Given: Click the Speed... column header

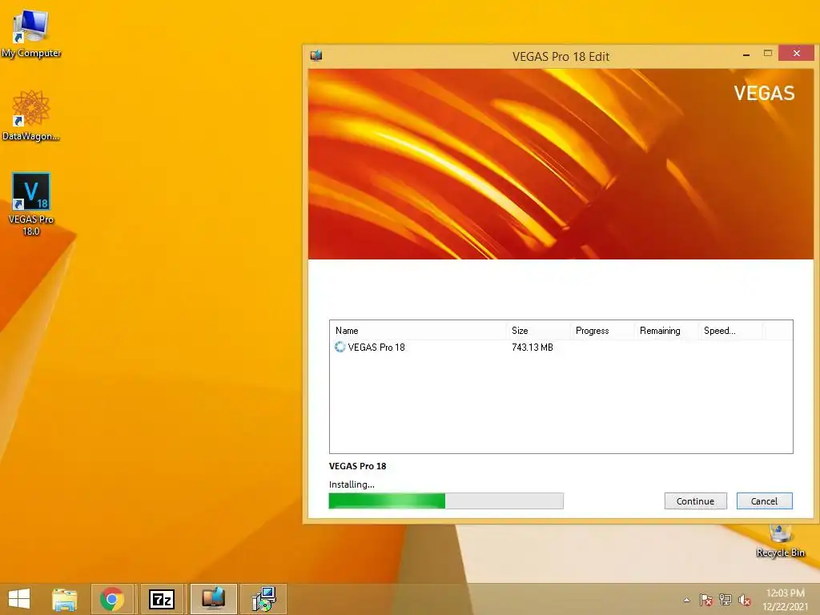Looking at the screenshot, I should [730, 331].
